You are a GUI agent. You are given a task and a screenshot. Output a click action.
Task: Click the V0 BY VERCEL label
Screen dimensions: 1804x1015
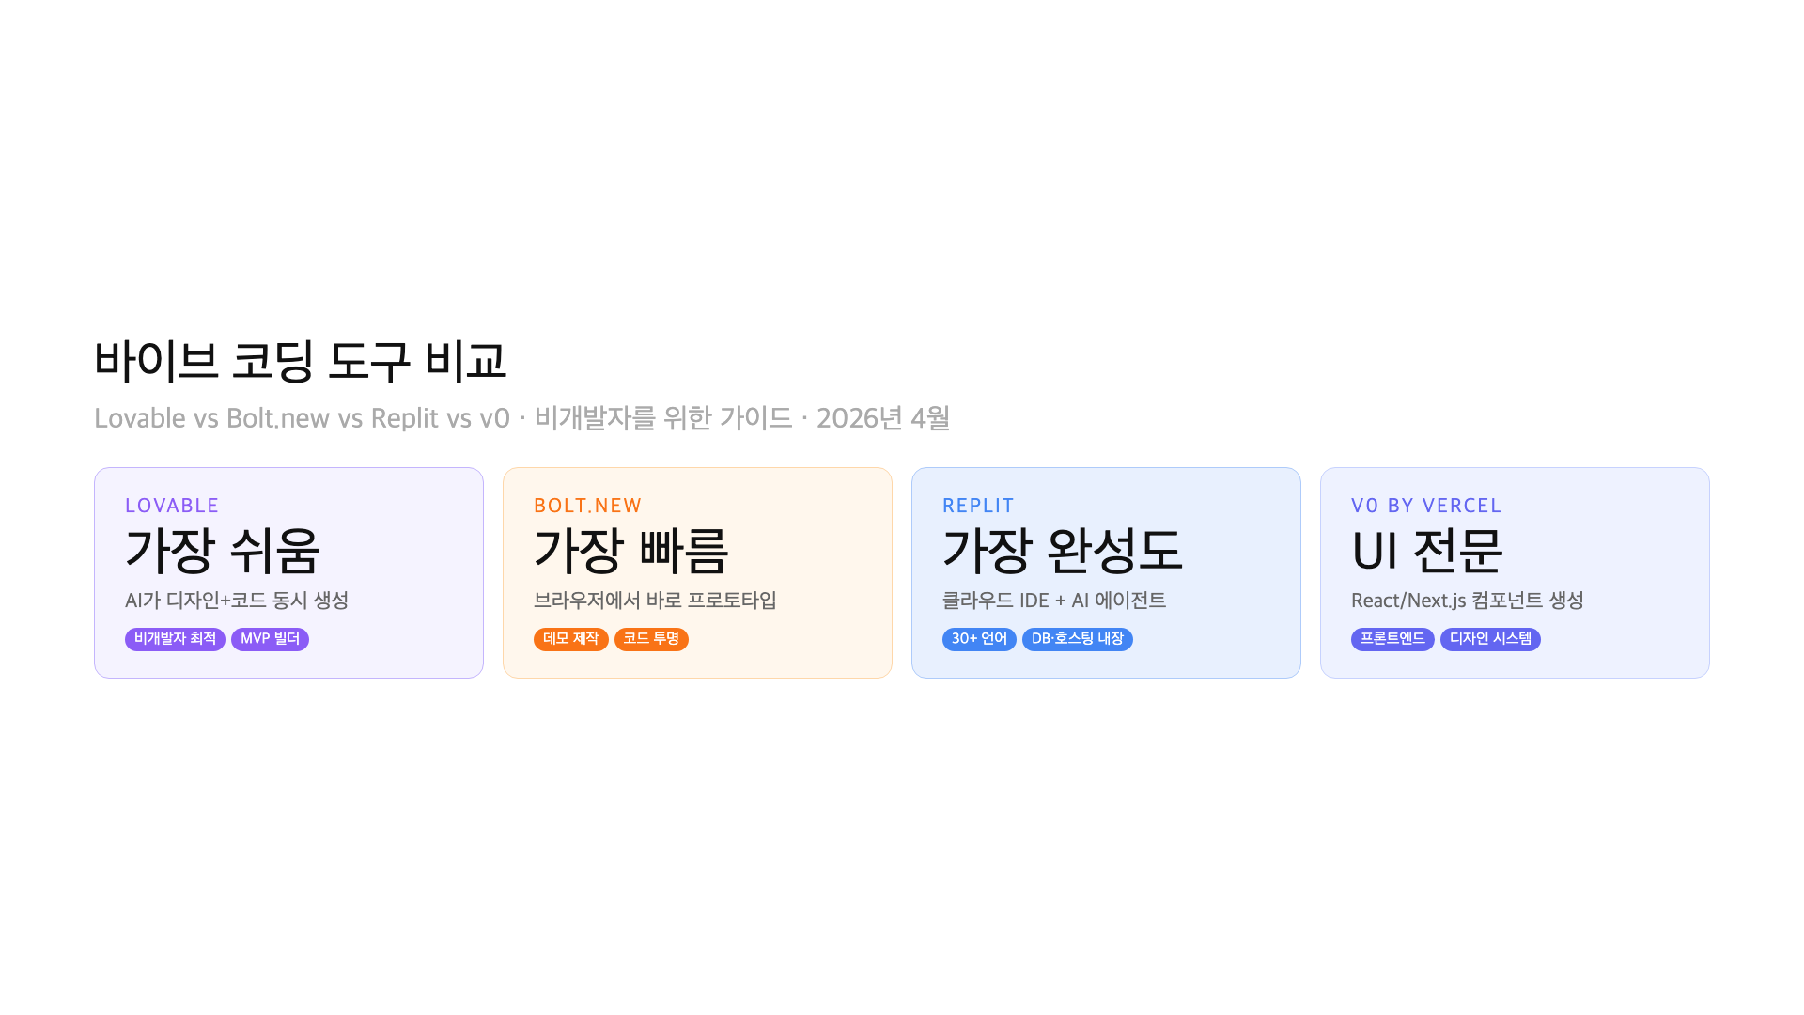[x=1426, y=506]
